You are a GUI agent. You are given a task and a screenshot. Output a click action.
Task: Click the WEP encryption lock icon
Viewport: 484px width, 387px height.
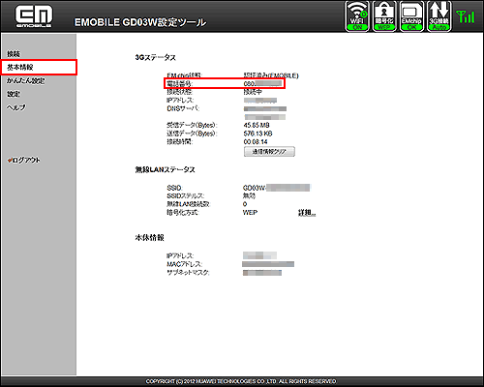coord(384,16)
